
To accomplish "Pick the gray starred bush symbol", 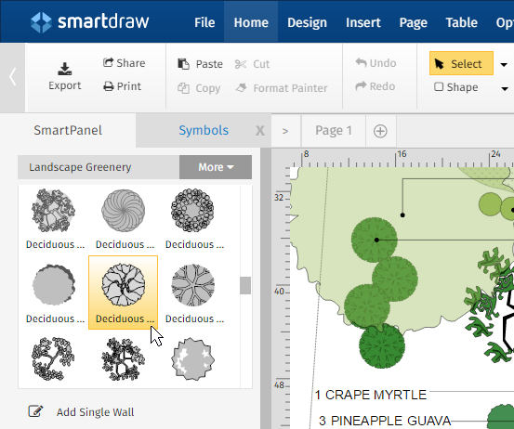I will tap(192, 359).
